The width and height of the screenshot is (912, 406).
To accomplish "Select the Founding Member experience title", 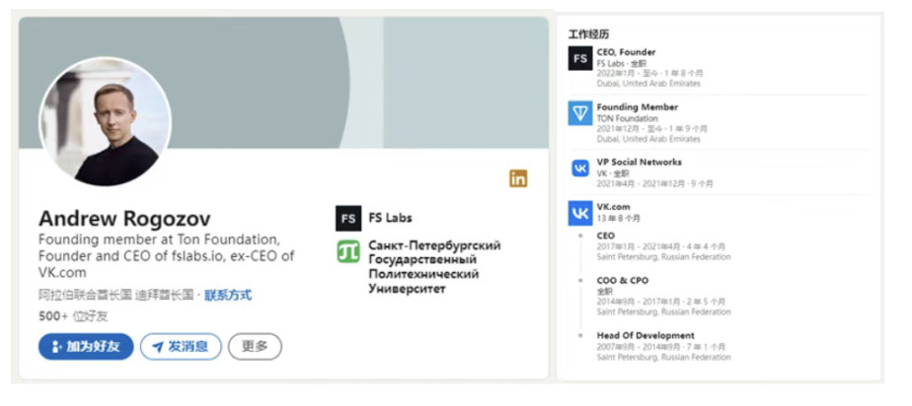I will (x=637, y=107).
